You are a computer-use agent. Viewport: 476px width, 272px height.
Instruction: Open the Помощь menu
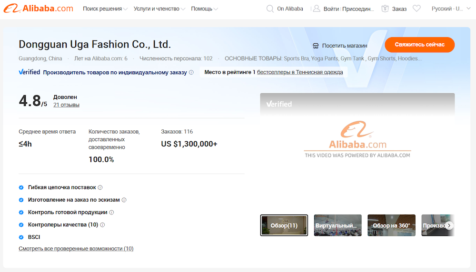[x=204, y=9]
